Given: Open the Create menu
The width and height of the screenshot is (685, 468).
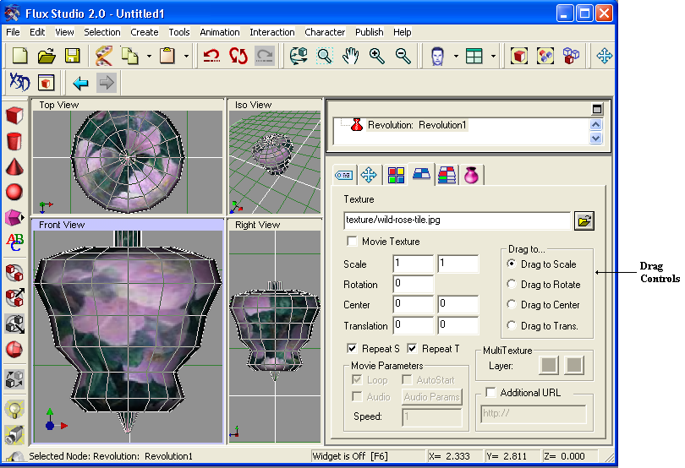Looking at the screenshot, I should coord(144,32).
